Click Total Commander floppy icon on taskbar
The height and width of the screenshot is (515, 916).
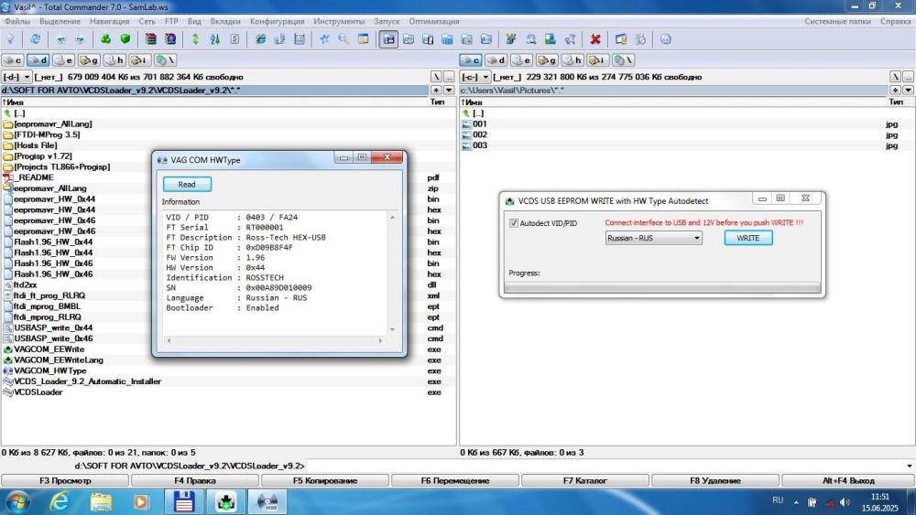pyautogui.click(x=184, y=501)
